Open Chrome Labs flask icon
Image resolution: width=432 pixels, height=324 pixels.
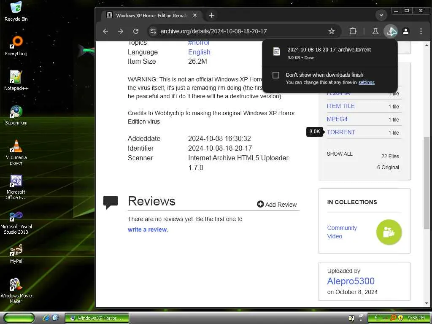375,31
